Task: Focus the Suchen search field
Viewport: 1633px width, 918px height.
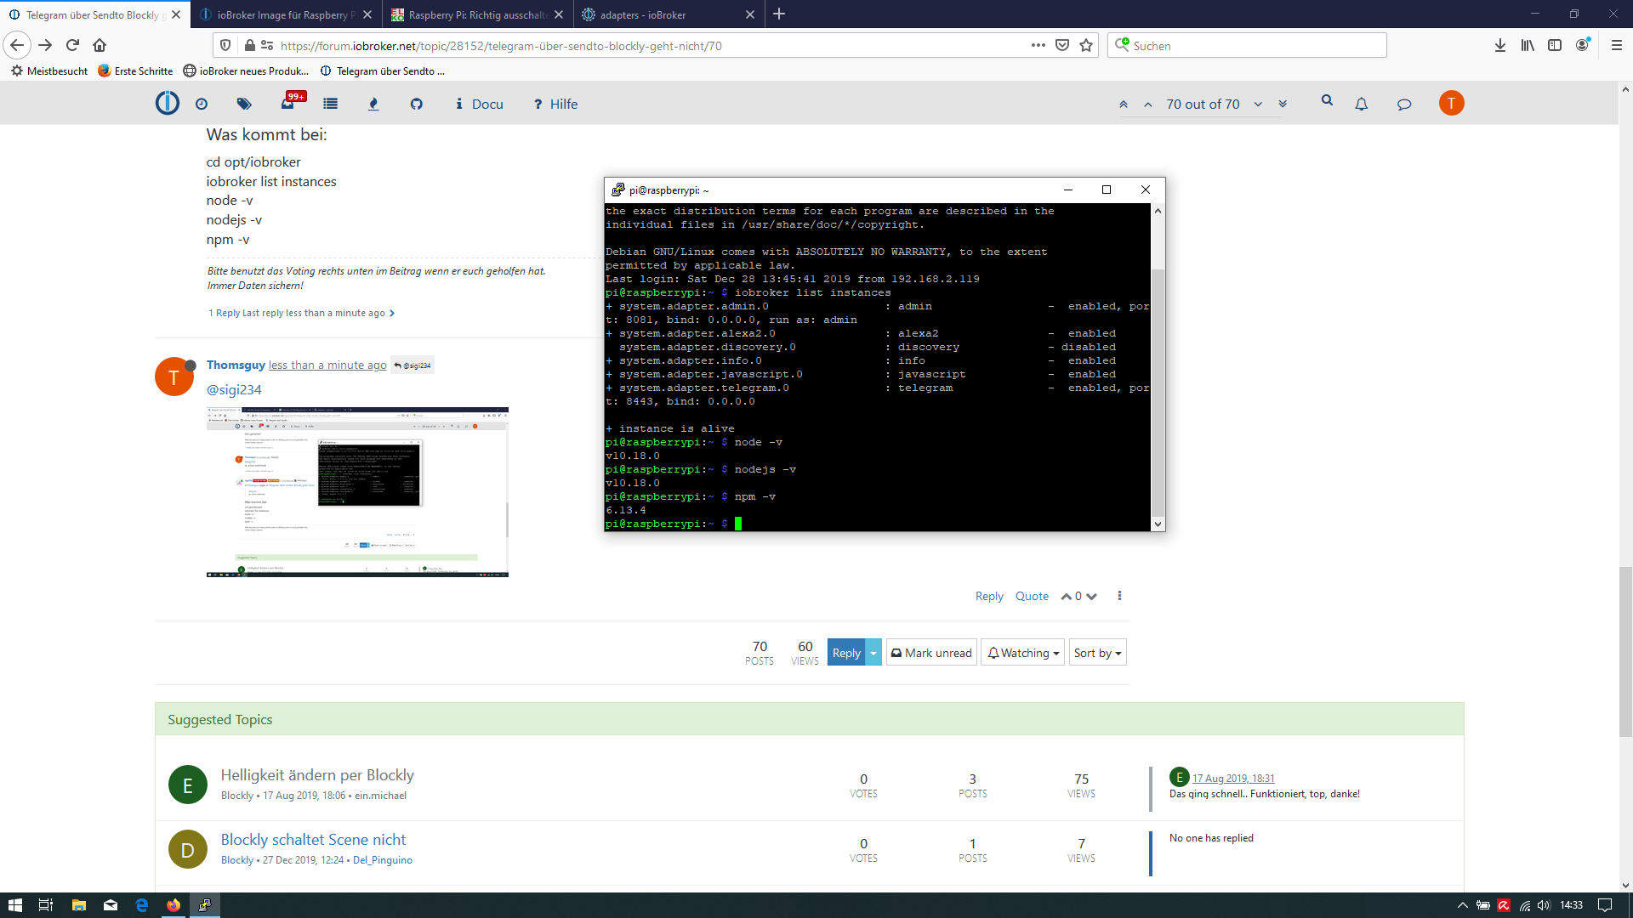Action: coord(1247,45)
